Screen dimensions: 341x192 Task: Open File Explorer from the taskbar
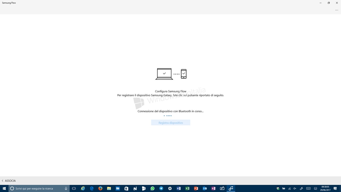pyautogui.click(x=109, y=188)
